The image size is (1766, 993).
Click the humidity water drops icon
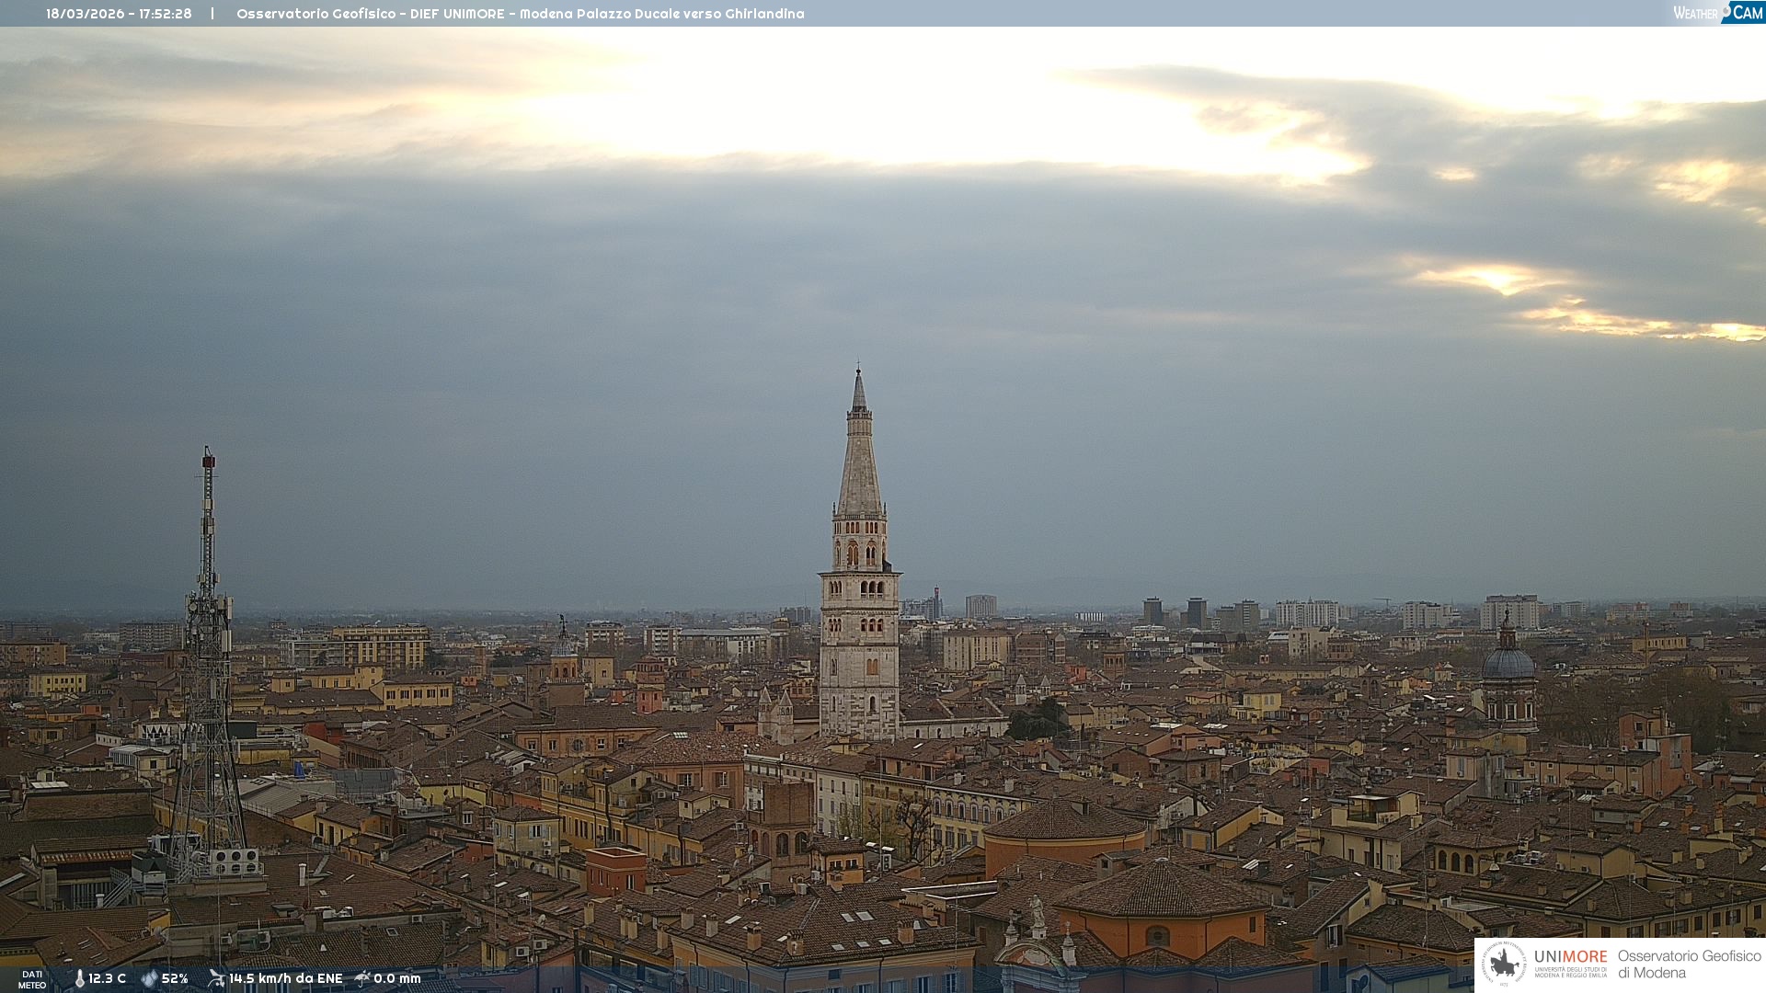pyautogui.click(x=149, y=979)
